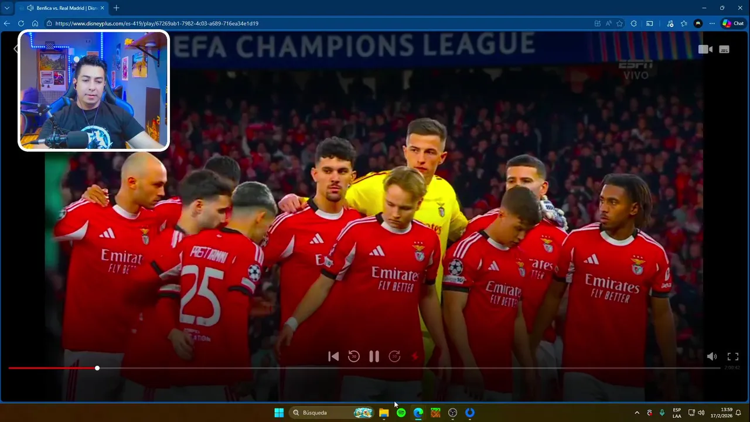Open the install app icon in address bar
750x422 pixels.
(x=597, y=23)
